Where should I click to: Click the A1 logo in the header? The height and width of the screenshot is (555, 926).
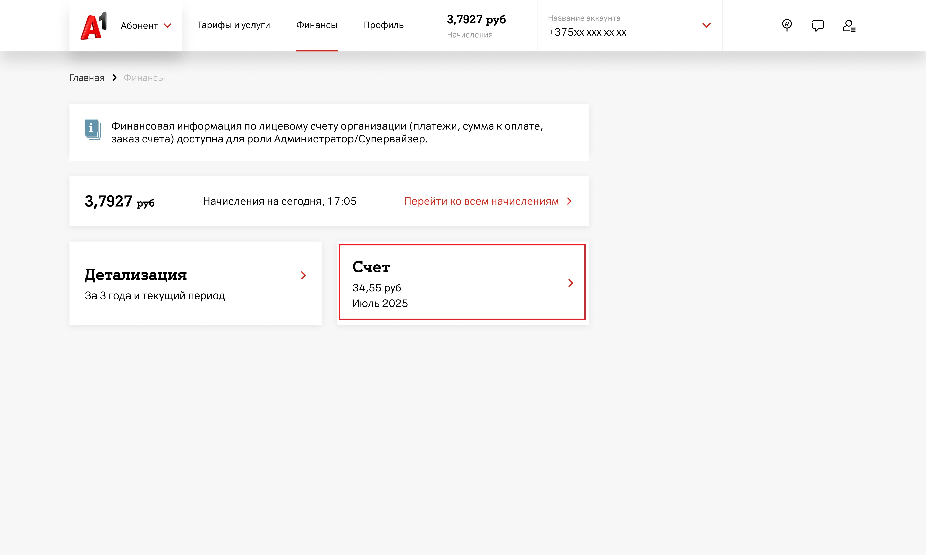click(x=93, y=26)
